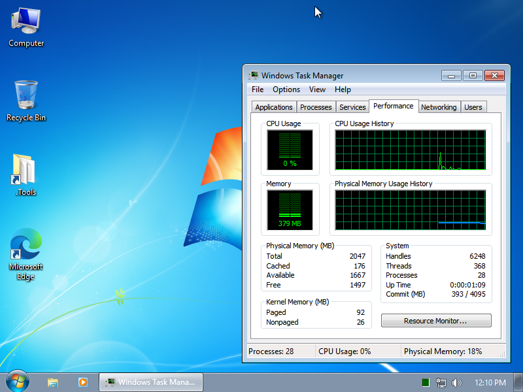The width and height of the screenshot is (523, 392).
Task: Open the Options menu
Action: (286, 90)
